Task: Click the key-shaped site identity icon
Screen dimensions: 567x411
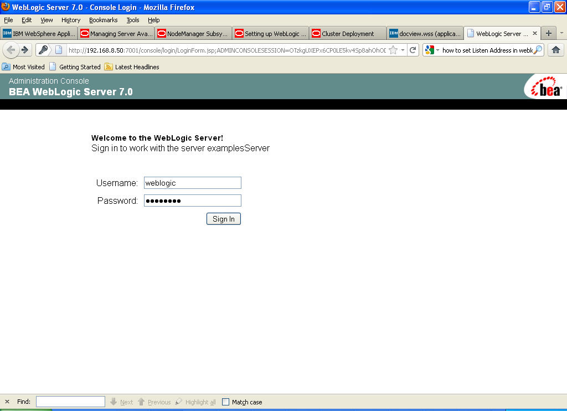Action: pos(43,50)
